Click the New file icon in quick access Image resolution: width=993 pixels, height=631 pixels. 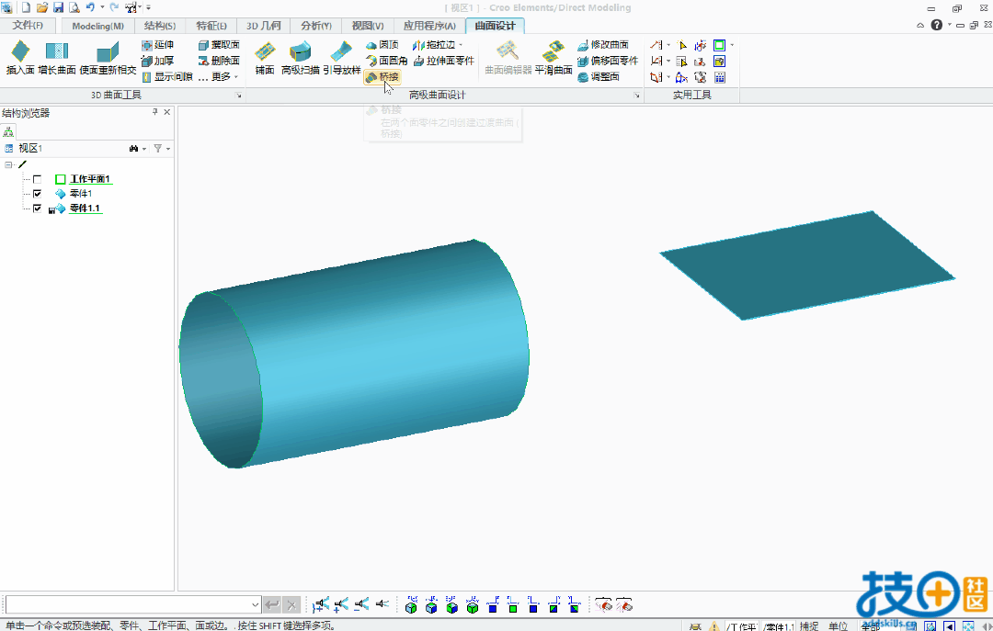pos(26,7)
